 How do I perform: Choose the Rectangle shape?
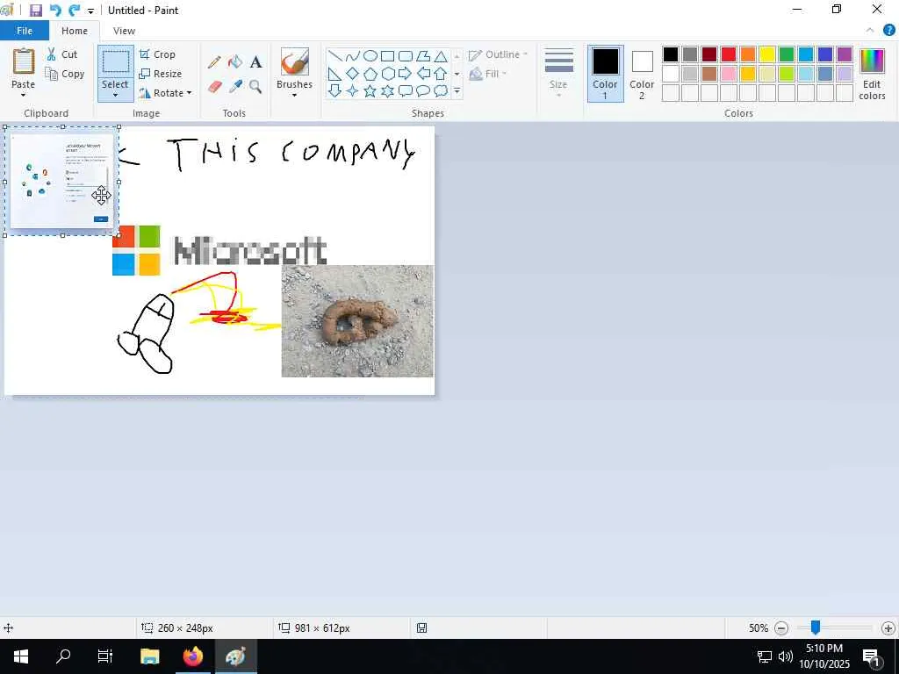pyautogui.click(x=387, y=56)
